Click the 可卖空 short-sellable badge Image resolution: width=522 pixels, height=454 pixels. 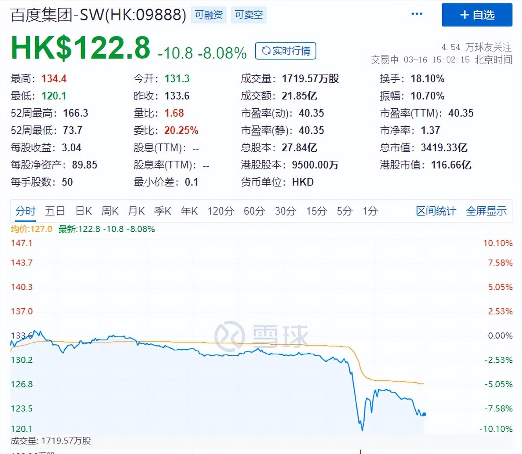coord(248,15)
